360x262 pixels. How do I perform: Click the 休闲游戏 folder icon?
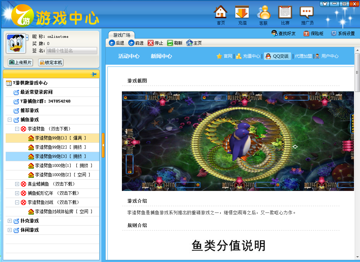click(x=16, y=230)
